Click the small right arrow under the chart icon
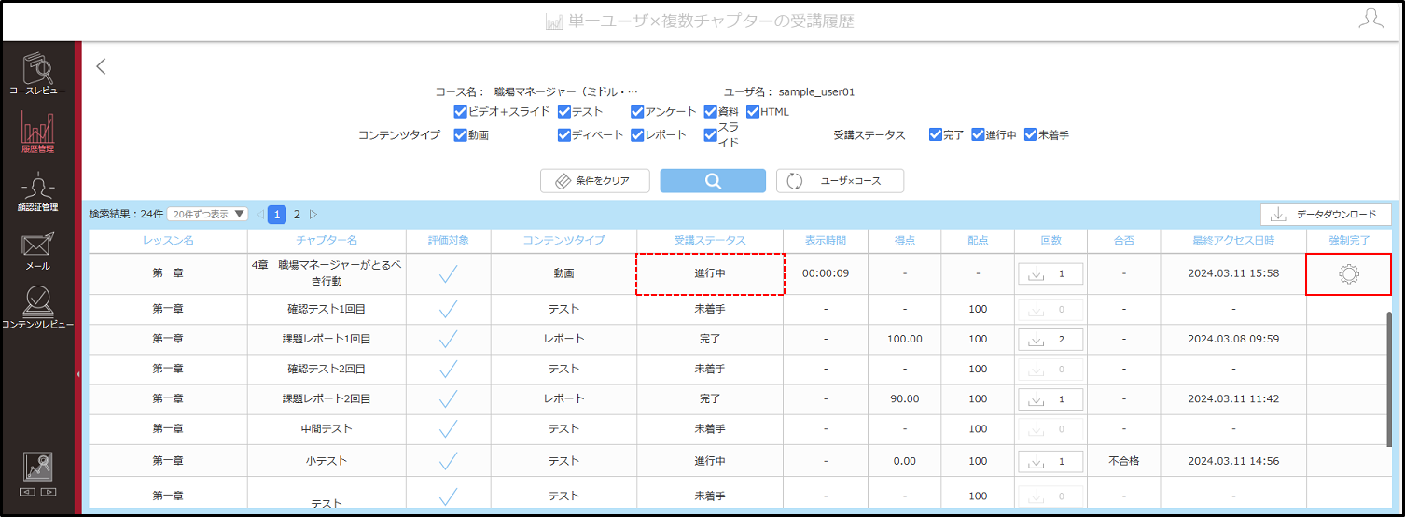The height and width of the screenshot is (517, 1405). (x=49, y=491)
